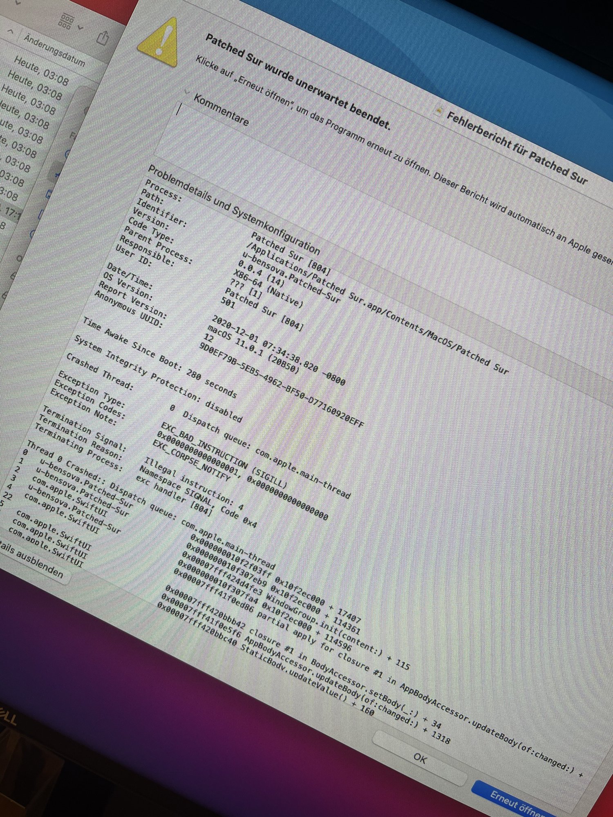Click the Report Version: label

(x=133, y=301)
